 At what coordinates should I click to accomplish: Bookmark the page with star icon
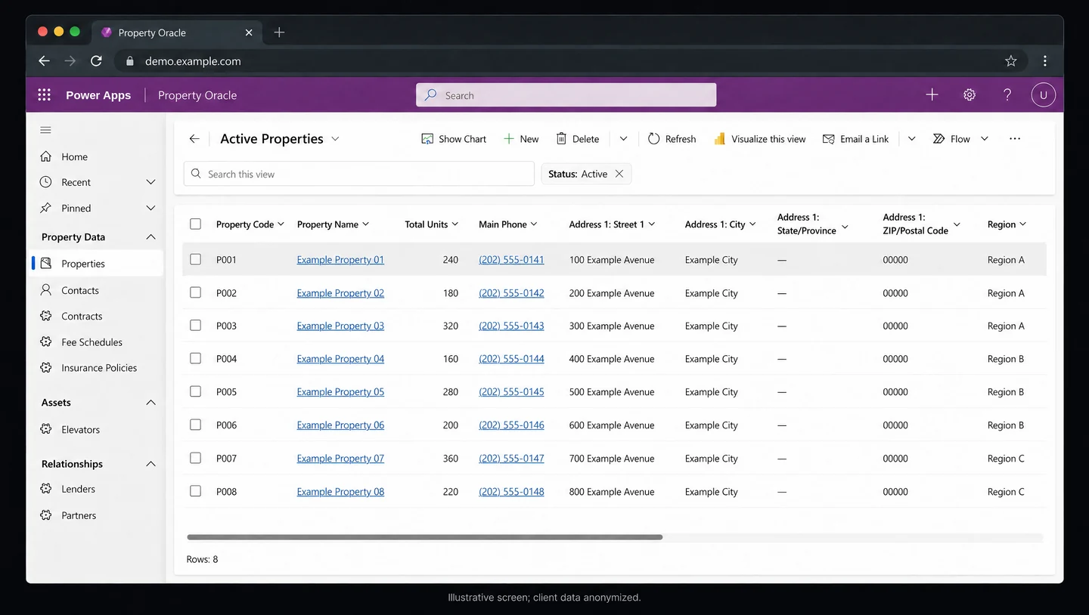click(1011, 61)
